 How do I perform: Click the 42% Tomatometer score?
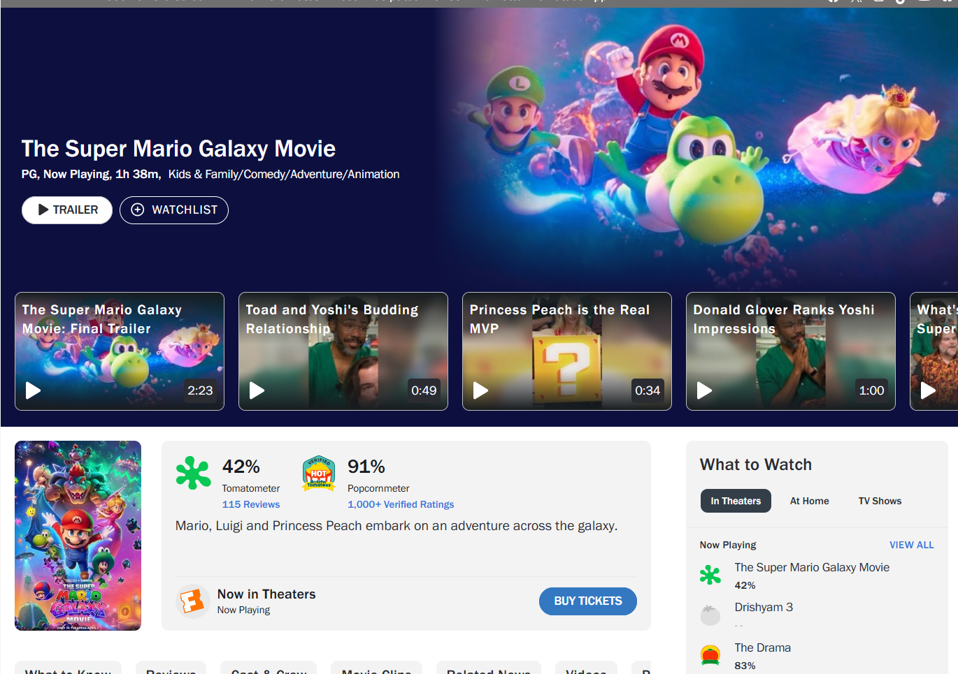click(241, 467)
